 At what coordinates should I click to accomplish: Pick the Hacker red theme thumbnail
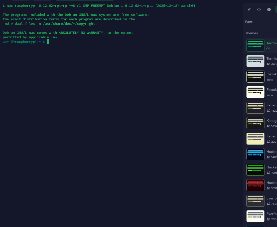[x=255, y=185]
